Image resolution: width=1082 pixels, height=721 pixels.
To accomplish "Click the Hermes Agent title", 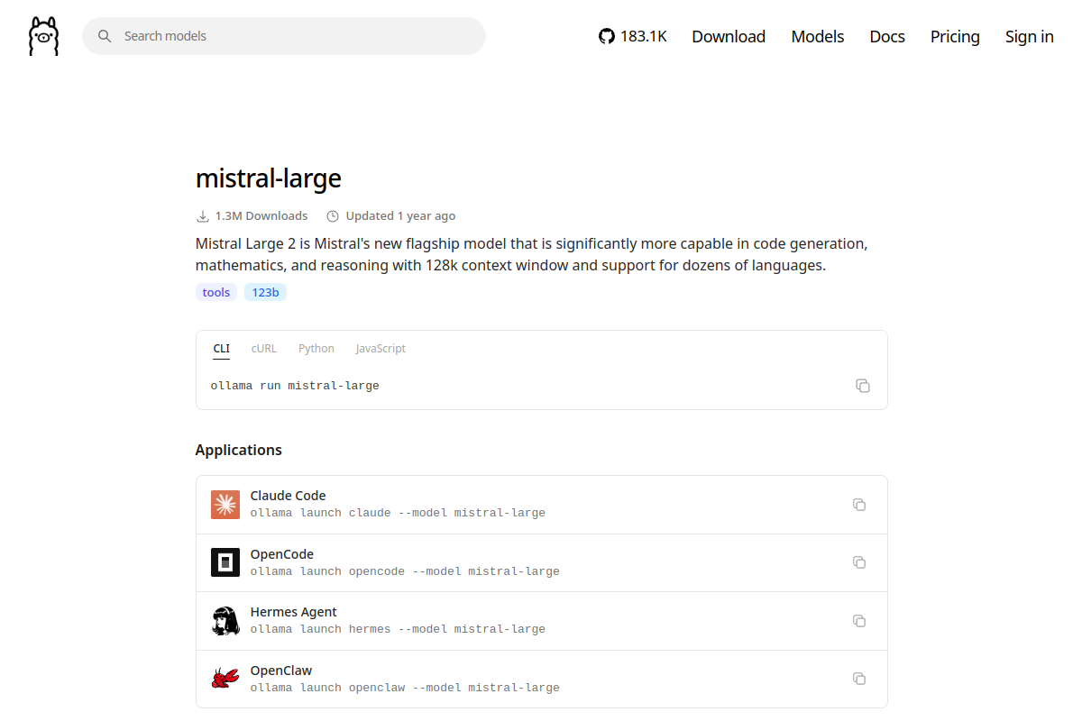I will (294, 612).
